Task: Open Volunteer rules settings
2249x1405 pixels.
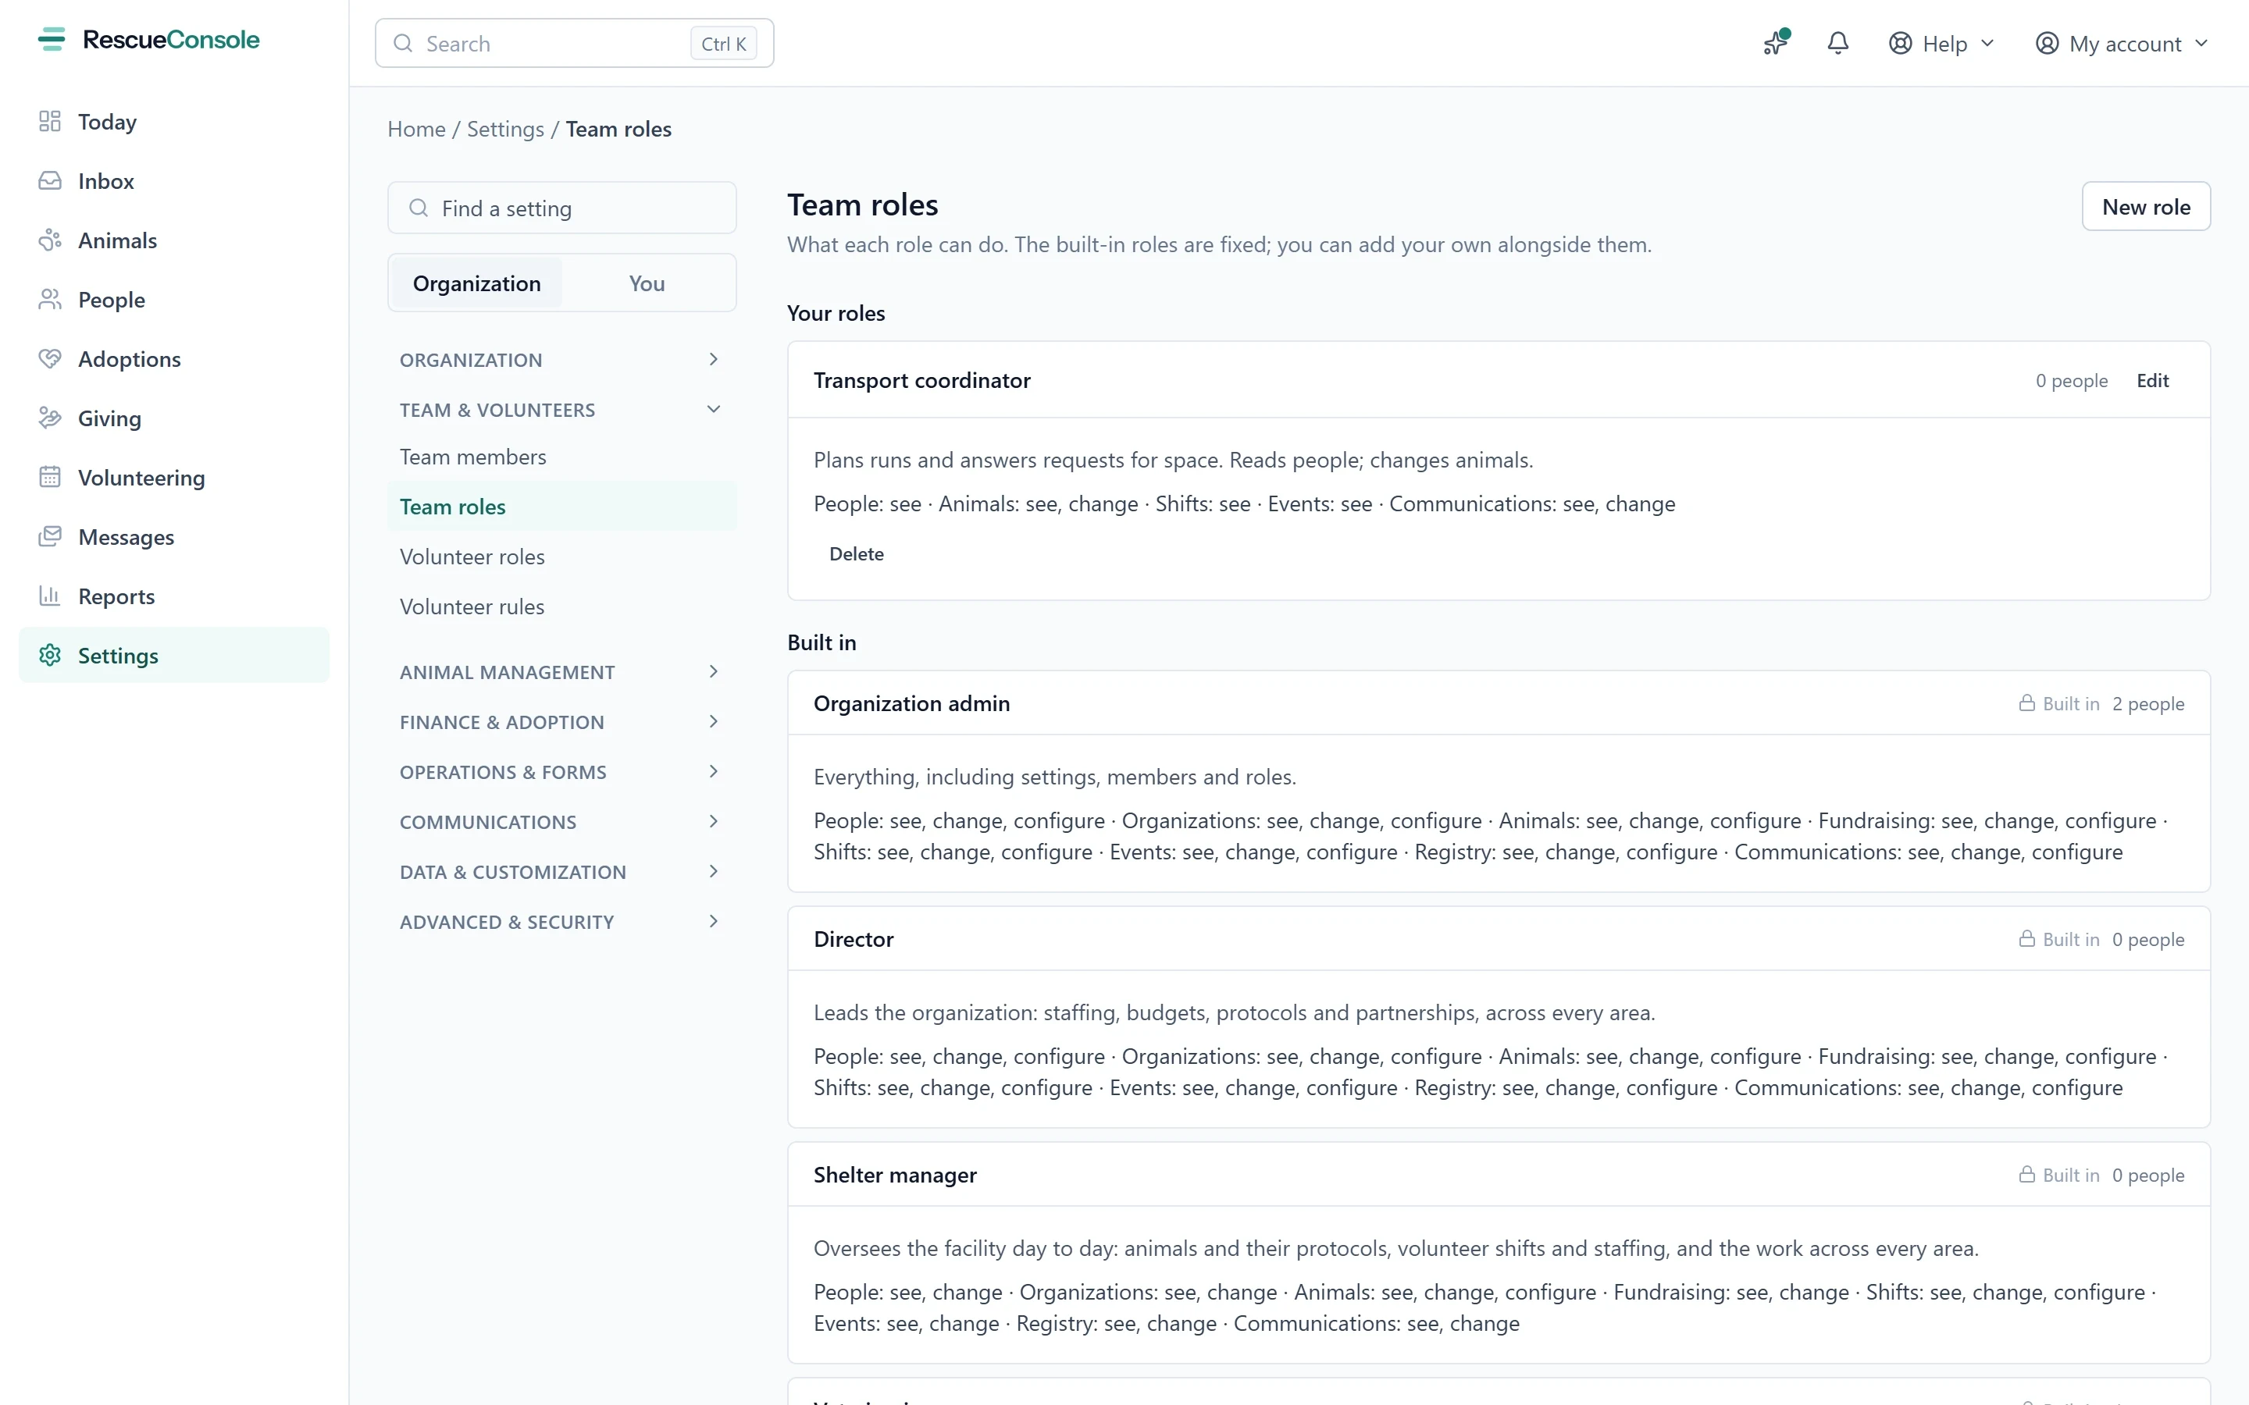Action: [561, 606]
